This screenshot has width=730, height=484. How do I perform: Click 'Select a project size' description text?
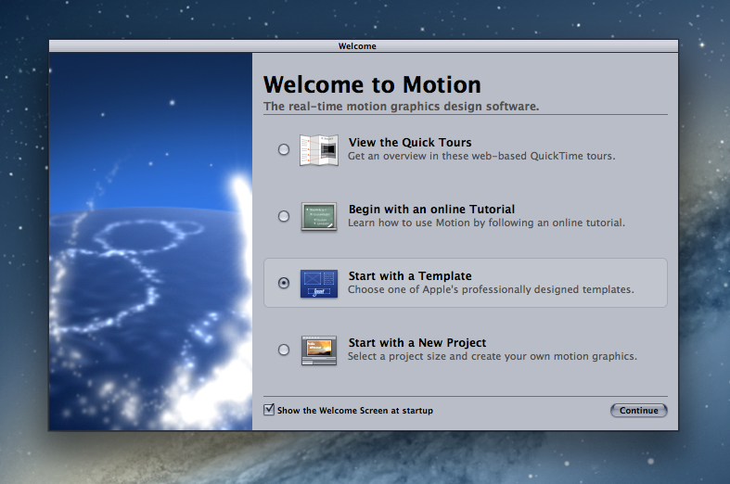pos(493,356)
